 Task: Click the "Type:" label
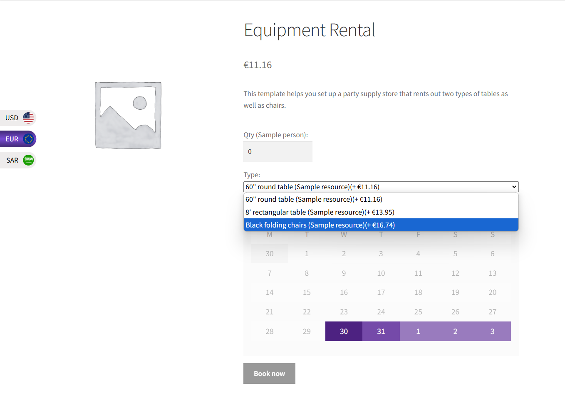(x=252, y=175)
